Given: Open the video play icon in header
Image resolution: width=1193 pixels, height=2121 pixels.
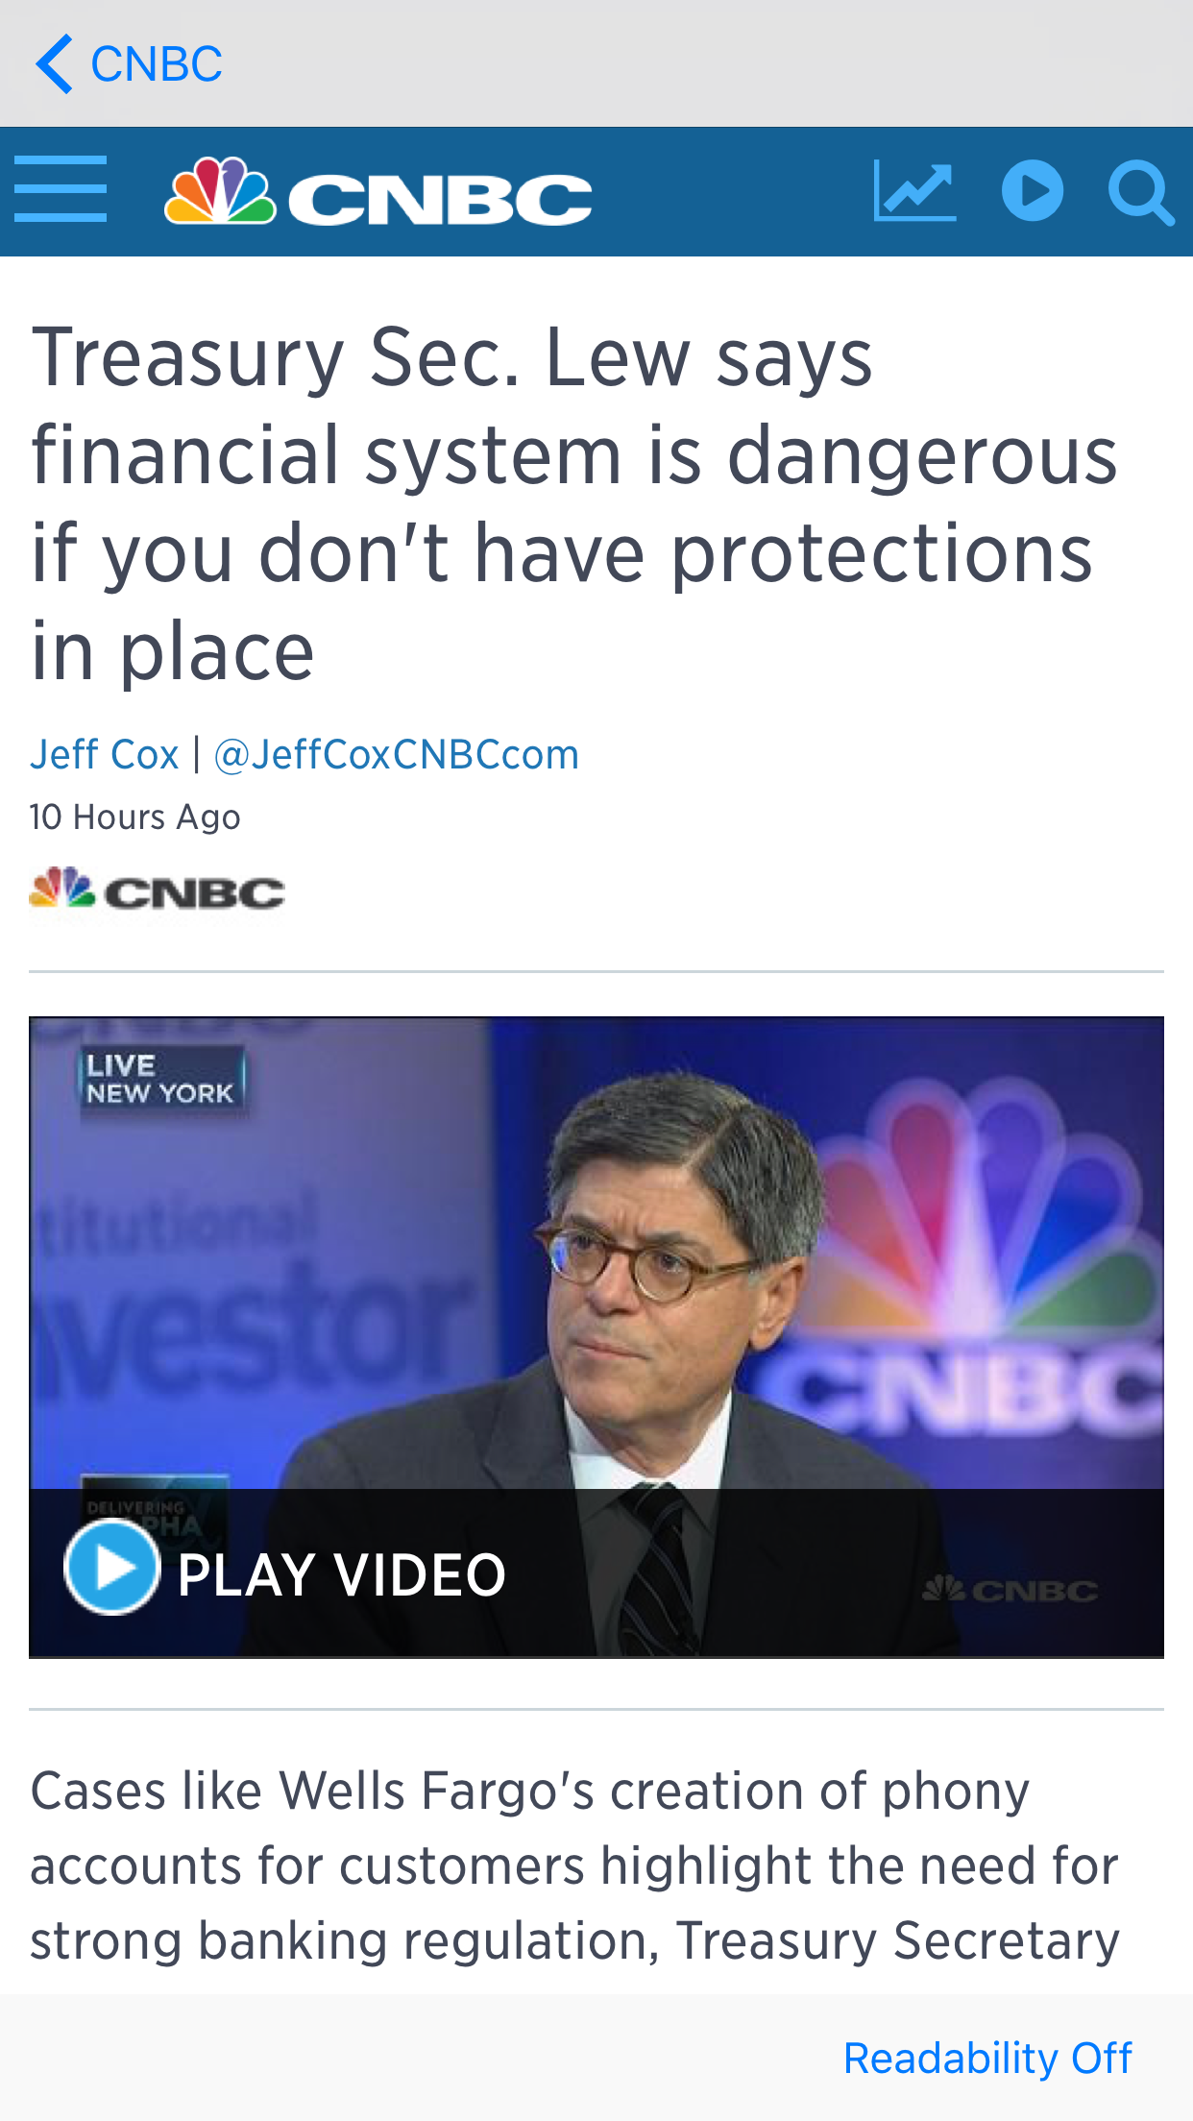Looking at the screenshot, I should 1033,190.
